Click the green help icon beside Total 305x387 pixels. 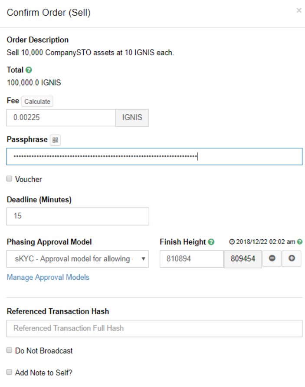29,70
